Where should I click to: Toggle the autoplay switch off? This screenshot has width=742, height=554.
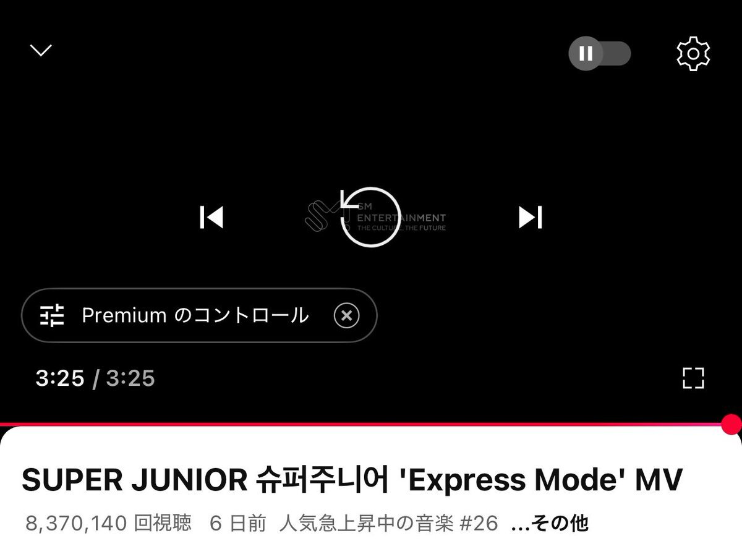pyautogui.click(x=600, y=54)
